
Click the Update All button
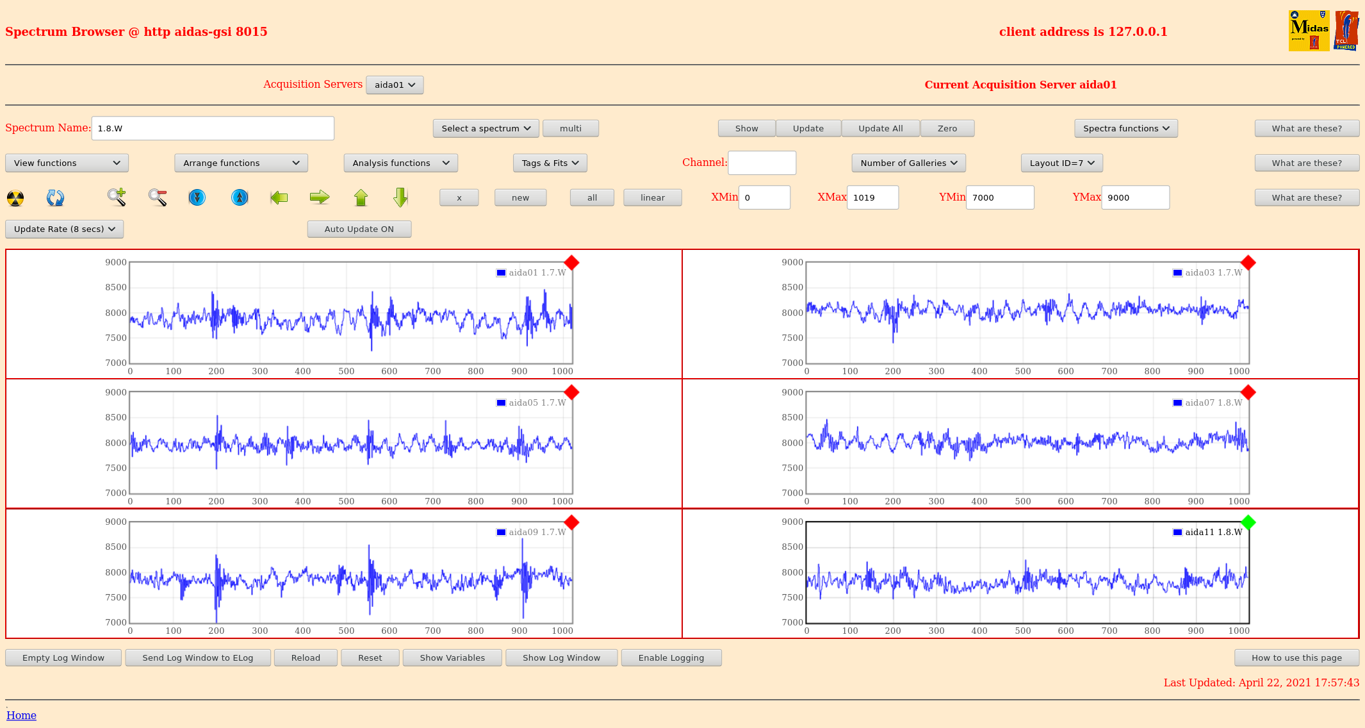(880, 129)
